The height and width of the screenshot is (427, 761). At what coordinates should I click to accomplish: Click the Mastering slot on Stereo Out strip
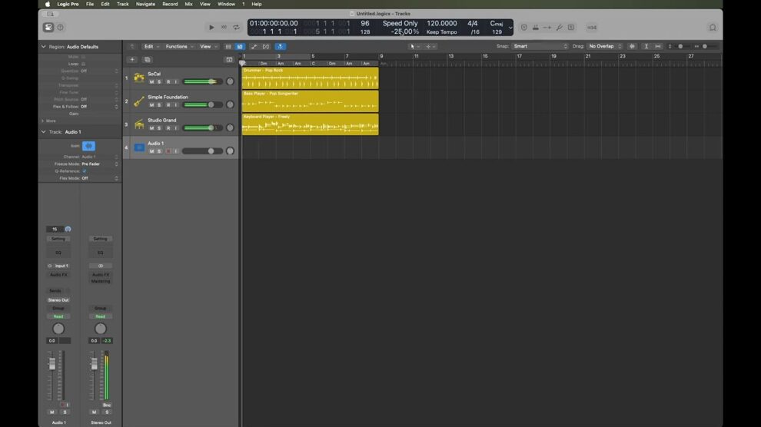pyautogui.click(x=101, y=281)
